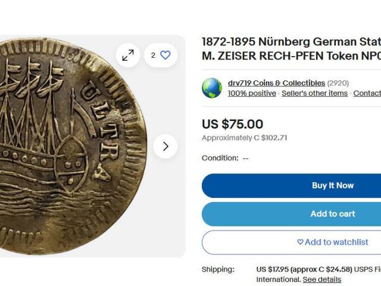Open drv719 Coins & Collectibles seller page
This screenshot has height=286, width=381.
click(276, 83)
